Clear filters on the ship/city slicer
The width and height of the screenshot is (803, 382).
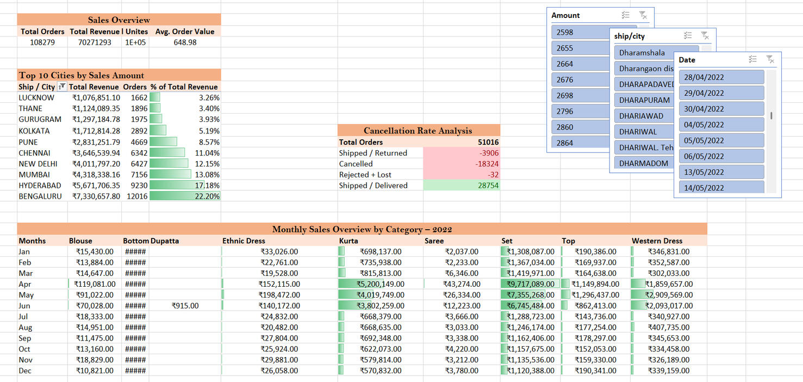coord(705,36)
